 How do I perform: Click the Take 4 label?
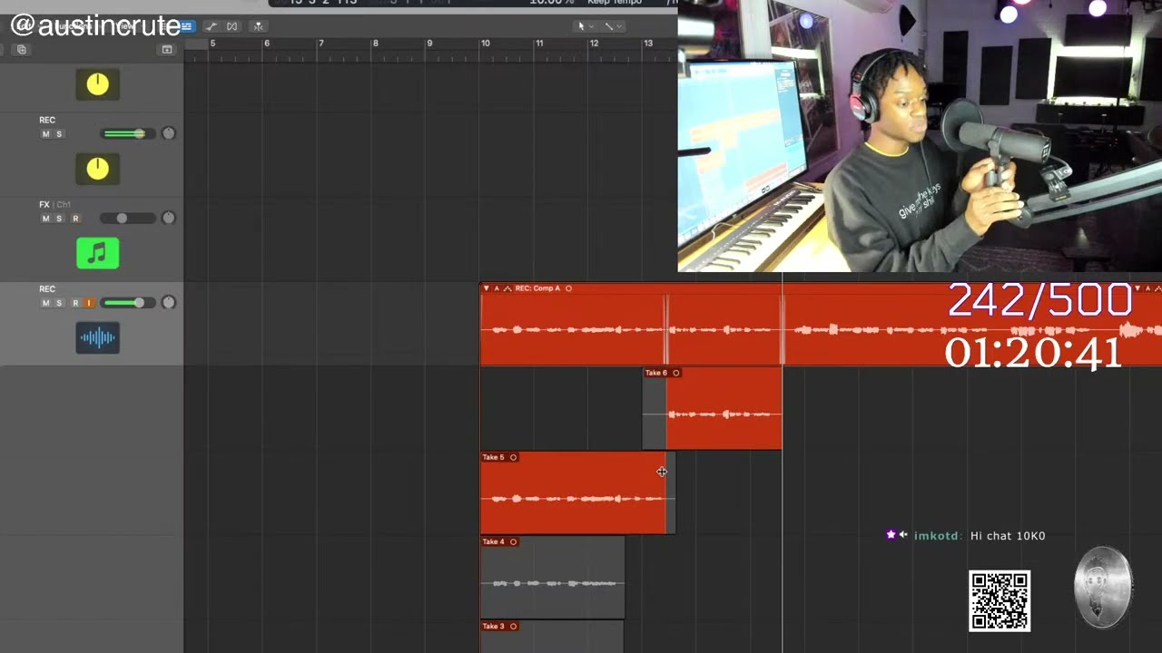pos(493,541)
